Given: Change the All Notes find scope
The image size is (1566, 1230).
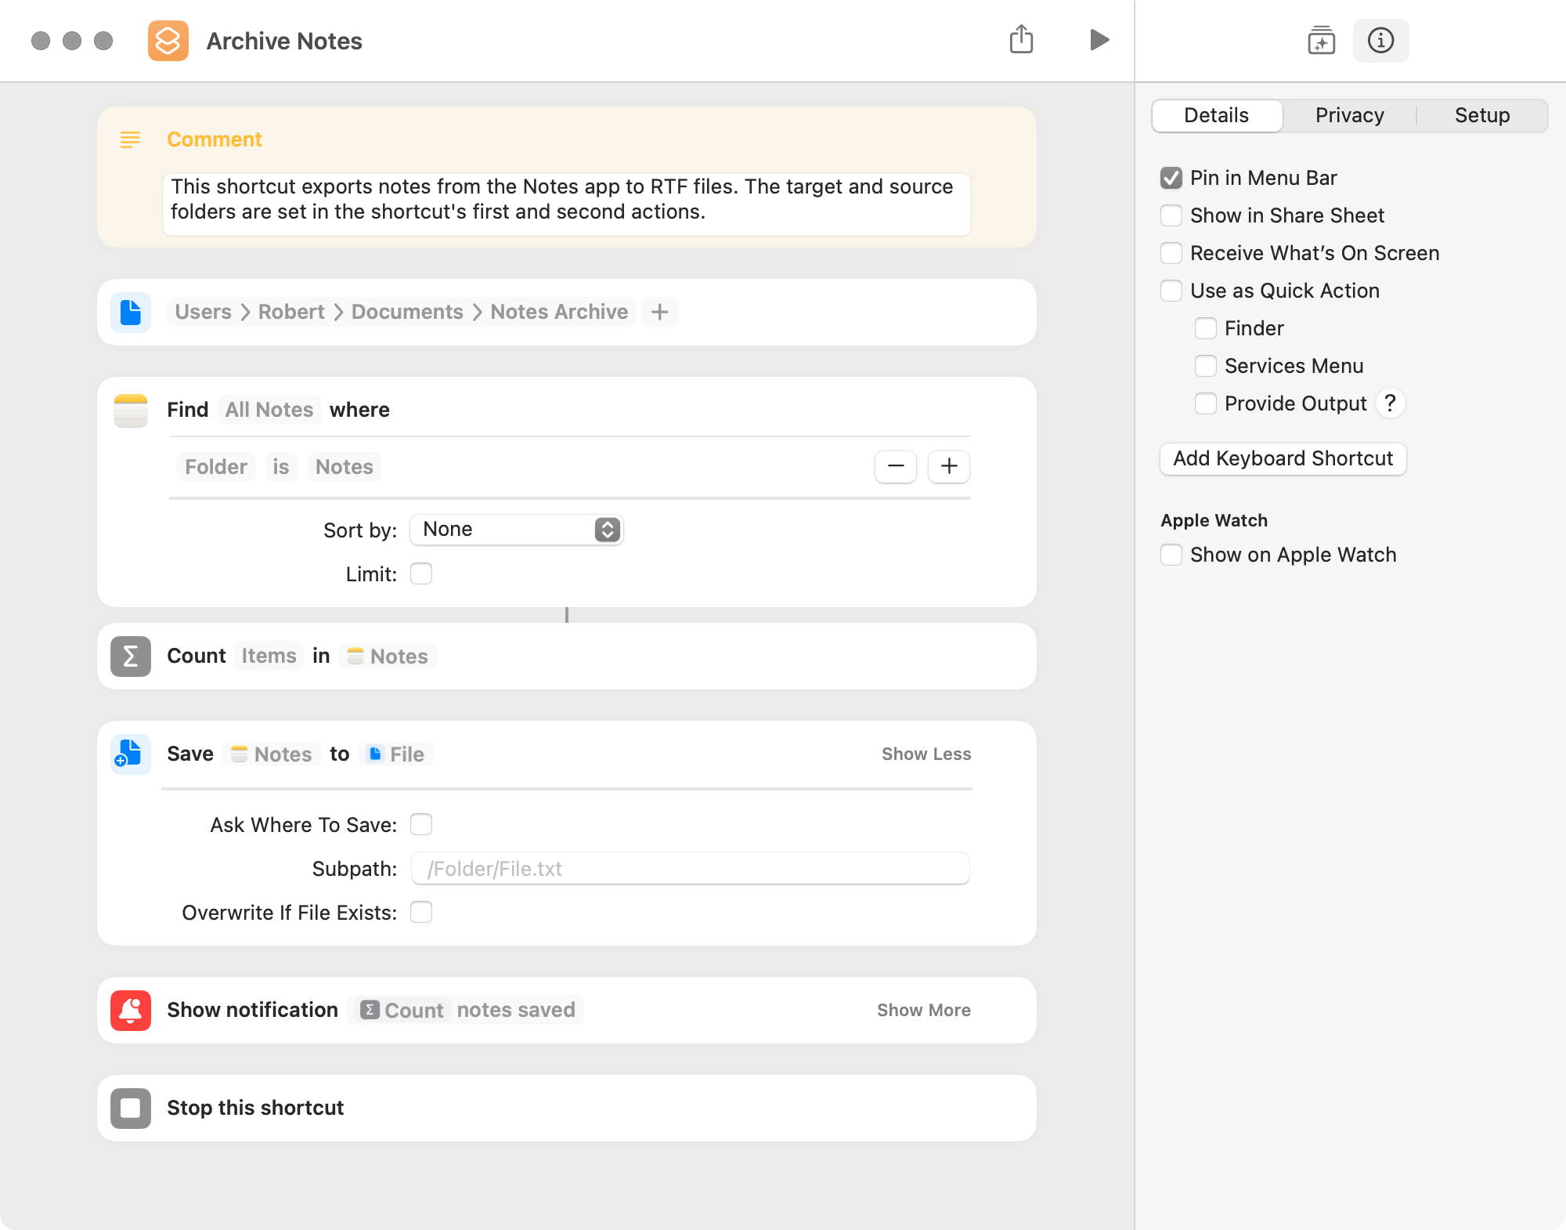Looking at the screenshot, I should click(269, 410).
